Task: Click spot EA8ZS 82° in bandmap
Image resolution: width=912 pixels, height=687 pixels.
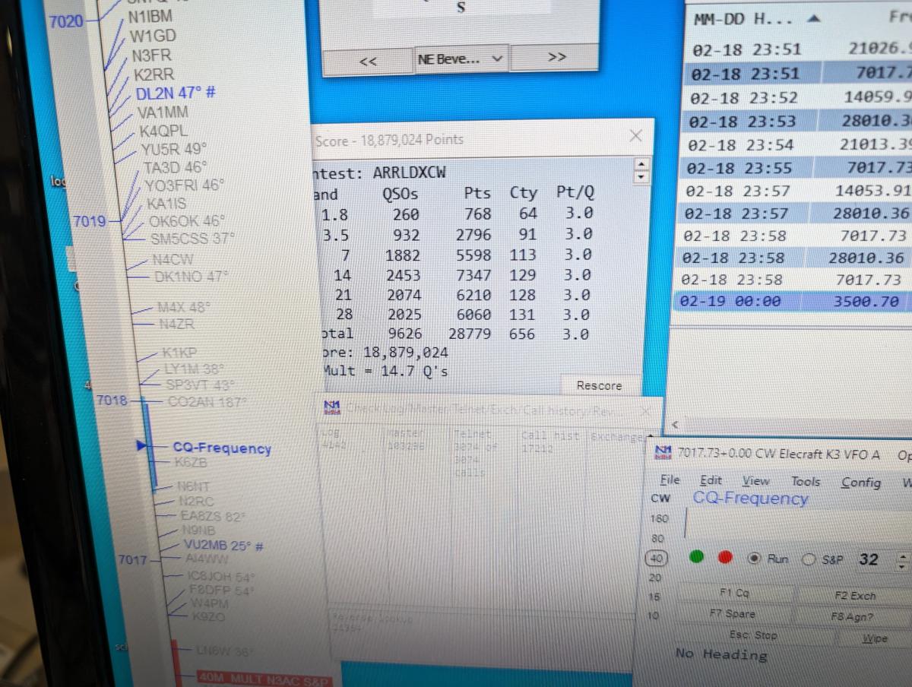Action: coord(213,516)
